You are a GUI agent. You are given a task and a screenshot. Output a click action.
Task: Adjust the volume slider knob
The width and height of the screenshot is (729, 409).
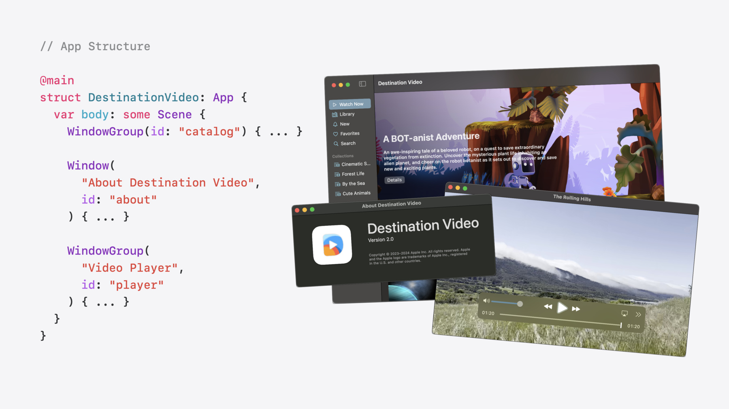click(x=520, y=304)
